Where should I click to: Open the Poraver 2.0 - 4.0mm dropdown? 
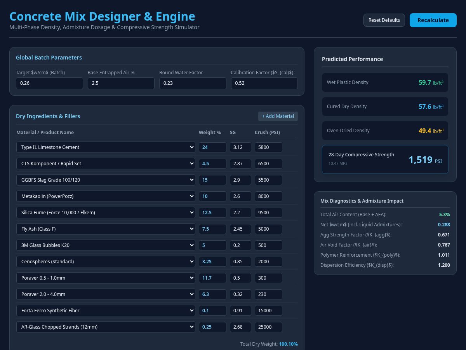[106, 294]
